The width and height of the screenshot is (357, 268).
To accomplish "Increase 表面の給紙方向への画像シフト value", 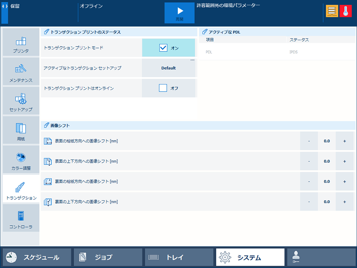I will click(345, 141).
